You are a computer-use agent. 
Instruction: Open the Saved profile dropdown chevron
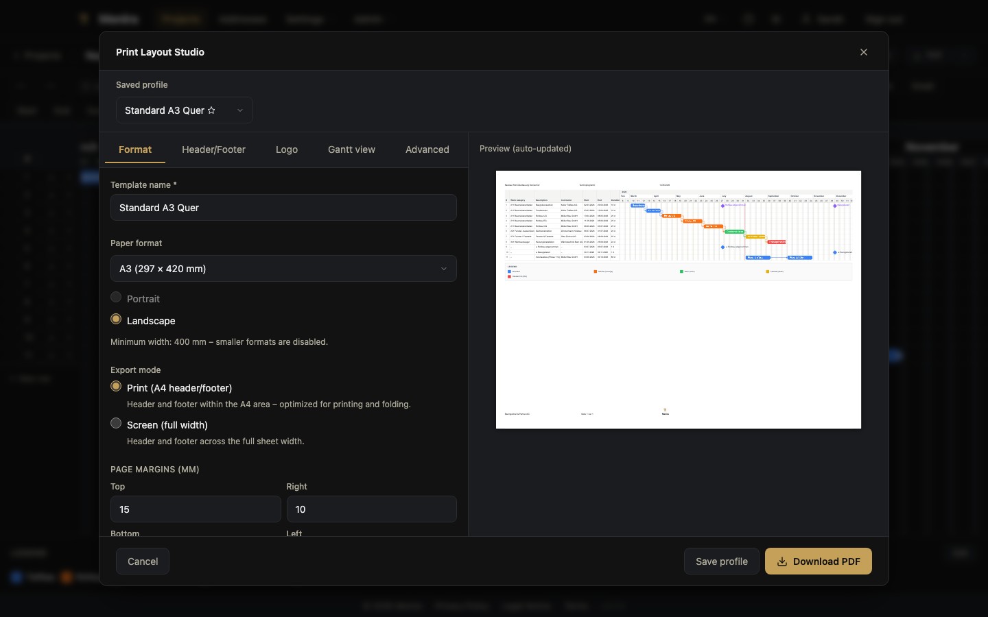[x=240, y=110]
